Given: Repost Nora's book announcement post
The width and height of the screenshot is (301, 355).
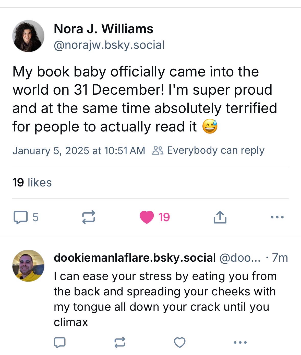Looking at the screenshot, I should coord(89,217).
